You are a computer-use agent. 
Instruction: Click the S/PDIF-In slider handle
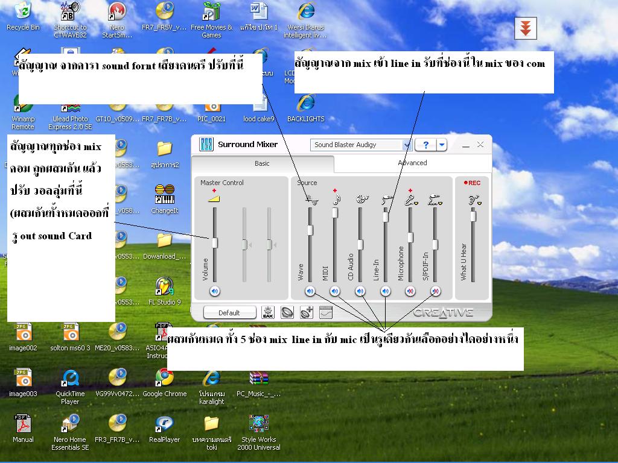[x=435, y=245]
